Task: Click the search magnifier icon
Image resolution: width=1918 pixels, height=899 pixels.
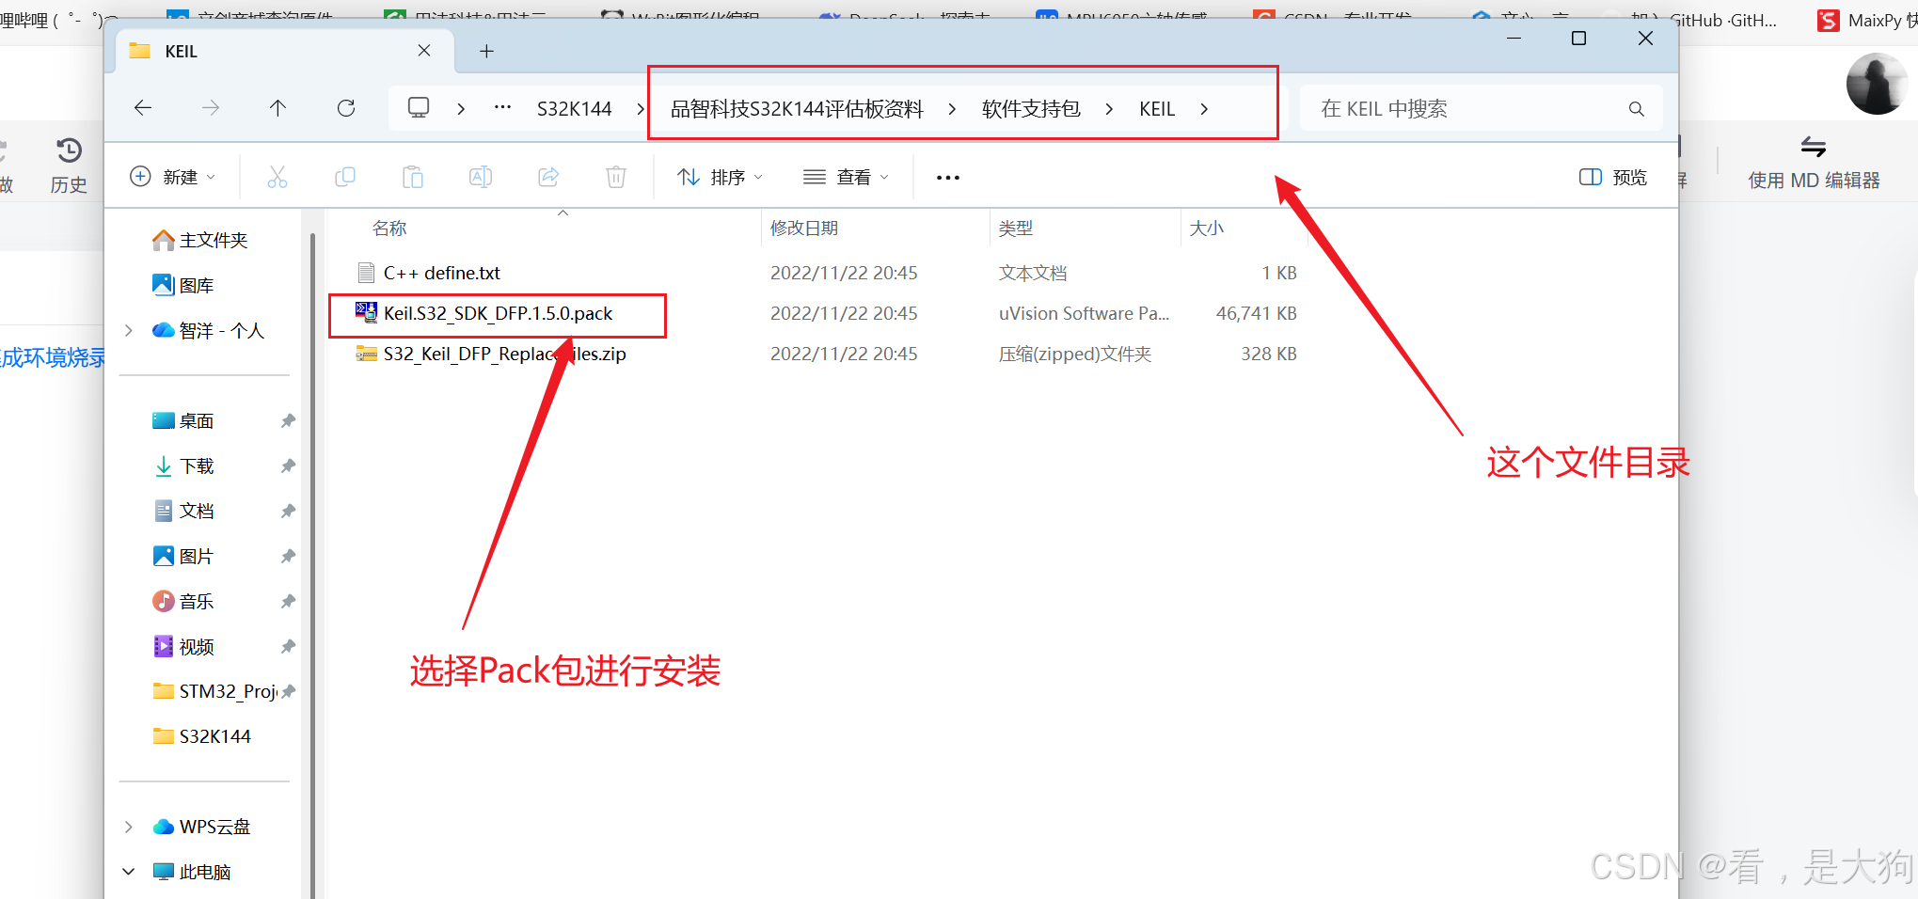Action: pyautogui.click(x=1637, y=109)
